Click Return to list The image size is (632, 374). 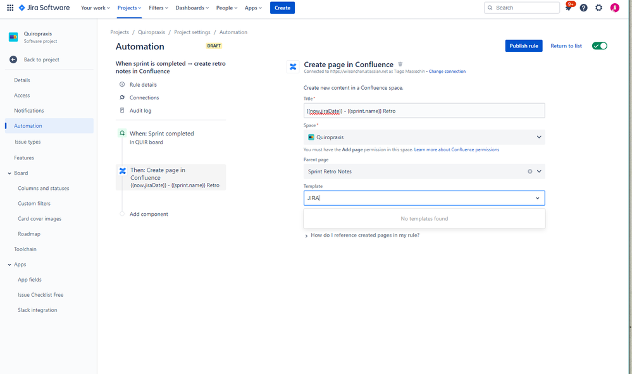point(566,46)
